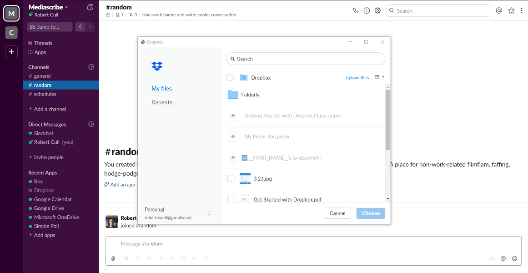This screenshot has height=273, width=528.
Task: Start a call with phone icon
Action: (356, 10)
